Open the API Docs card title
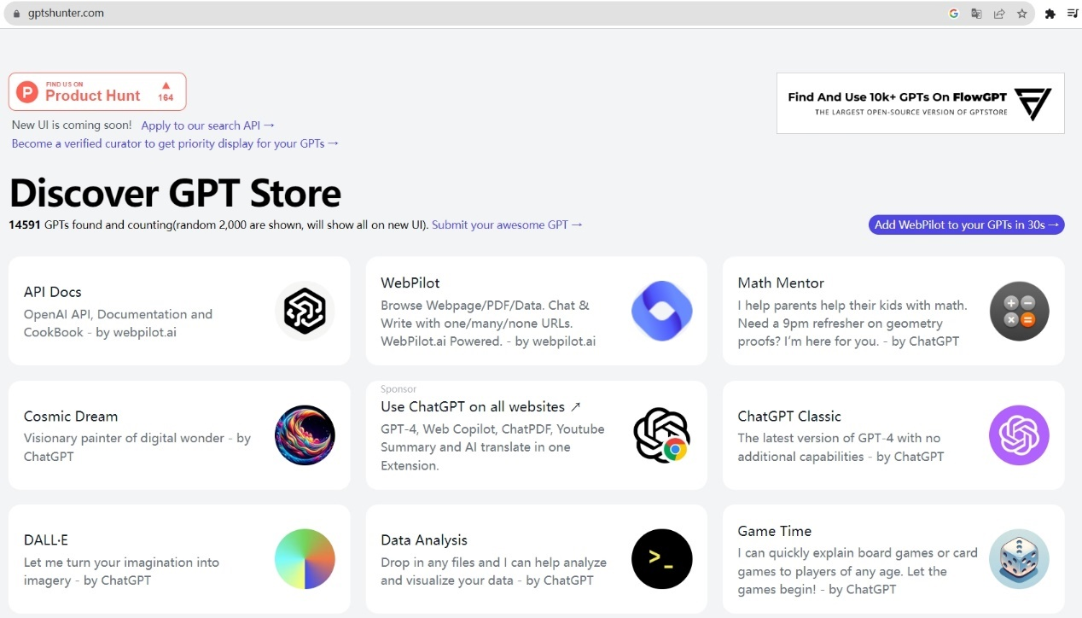 tap(53, 292)
